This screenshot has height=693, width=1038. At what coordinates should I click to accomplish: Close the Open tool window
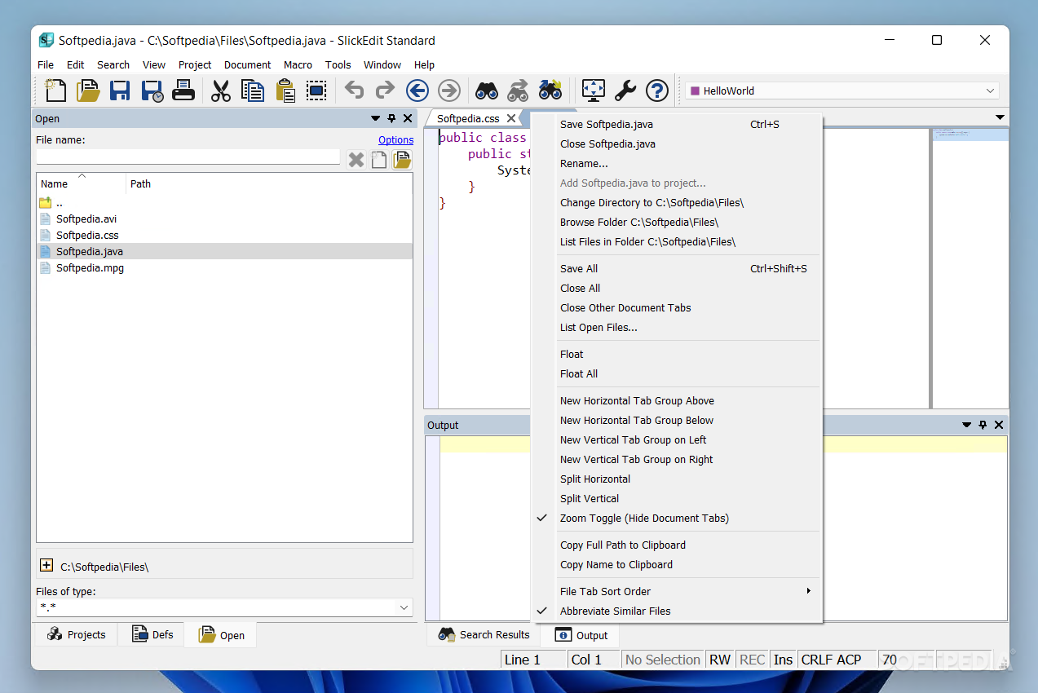[x=408, y=119]
